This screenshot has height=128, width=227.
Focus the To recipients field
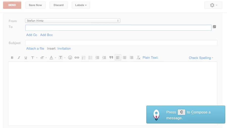tap(118, 28)
